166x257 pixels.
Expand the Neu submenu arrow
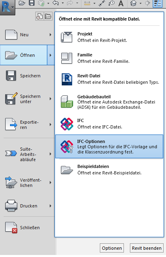point(51,35)
